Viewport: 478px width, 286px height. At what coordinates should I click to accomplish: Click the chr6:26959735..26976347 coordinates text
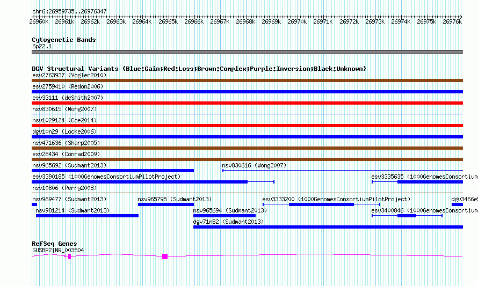click(69, 11)
